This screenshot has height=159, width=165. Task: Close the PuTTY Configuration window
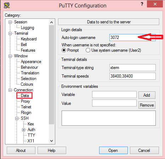click(x=155, y=4)
